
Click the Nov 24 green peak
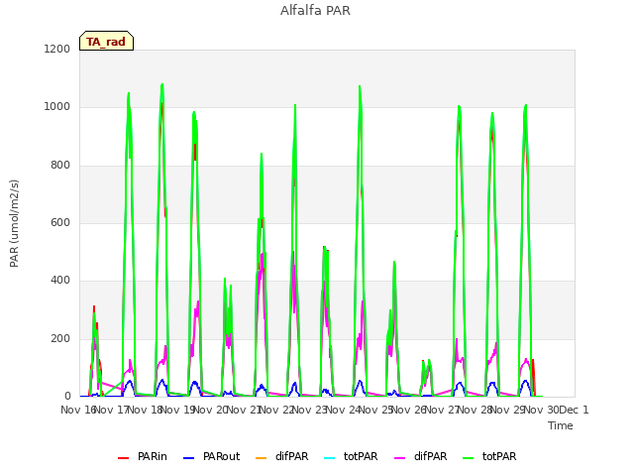[360, 86]
